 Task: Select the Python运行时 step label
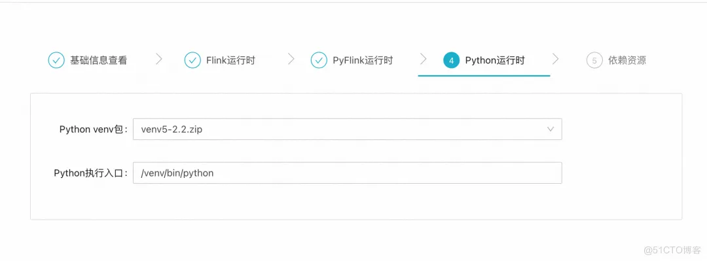pyautogui.click(x=495, y=60)
